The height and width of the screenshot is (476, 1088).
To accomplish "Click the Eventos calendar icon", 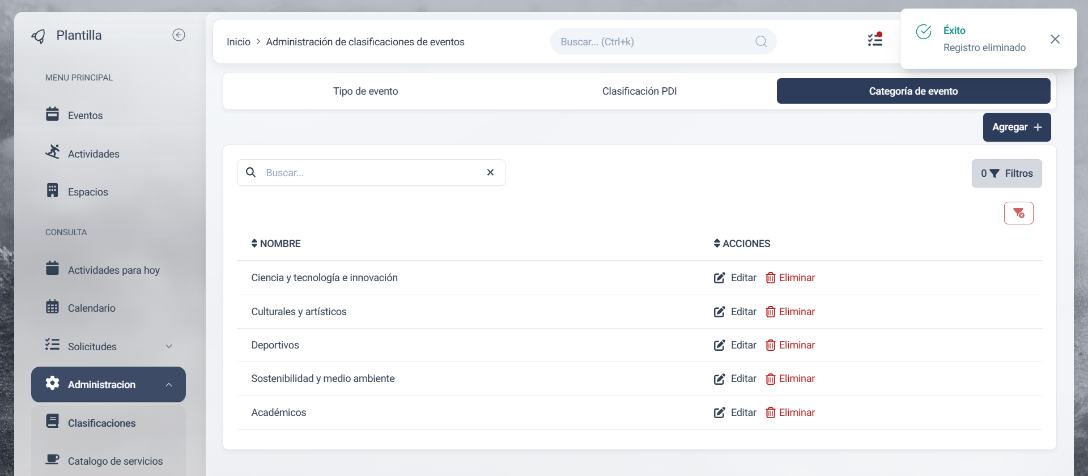I will [52, 114].
